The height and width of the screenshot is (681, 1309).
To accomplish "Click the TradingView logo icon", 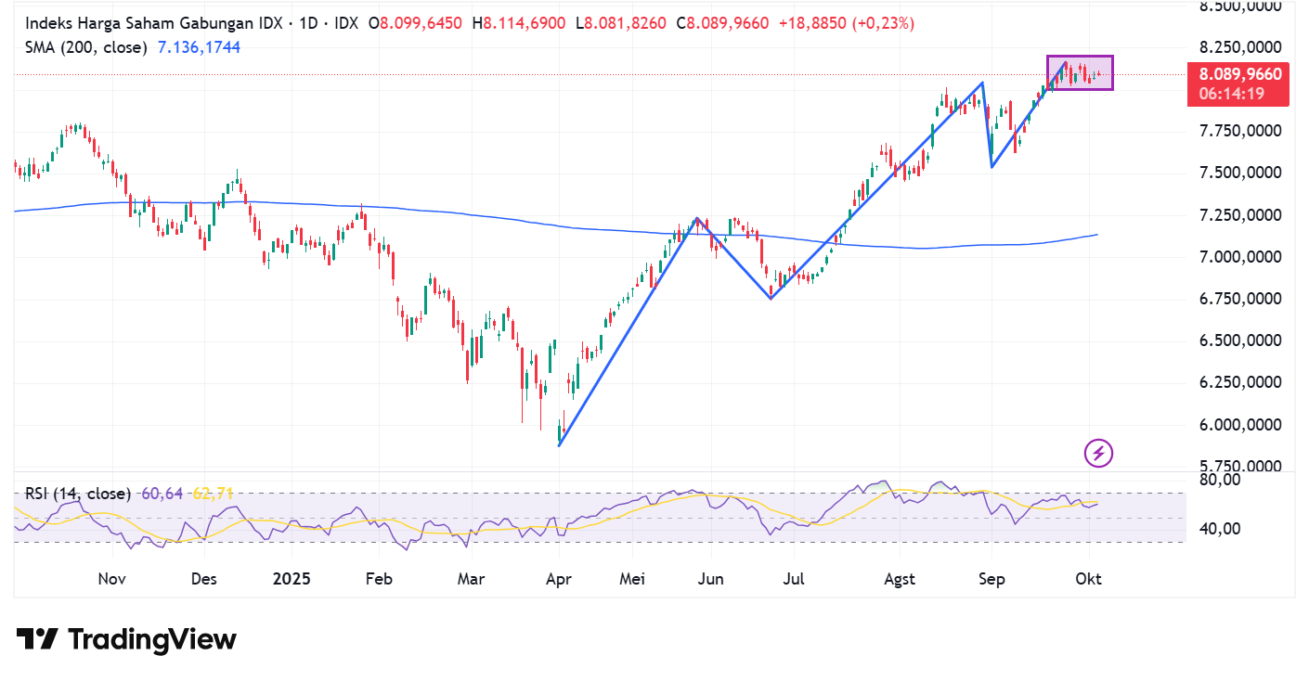I will coord(39,638).
